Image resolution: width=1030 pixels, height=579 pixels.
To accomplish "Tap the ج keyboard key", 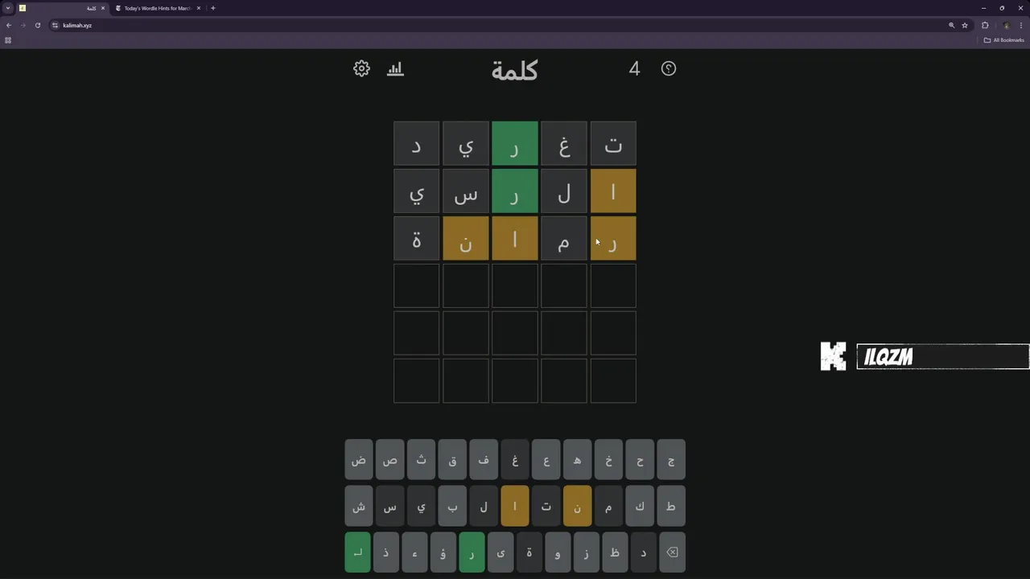I will click(671, 460).
